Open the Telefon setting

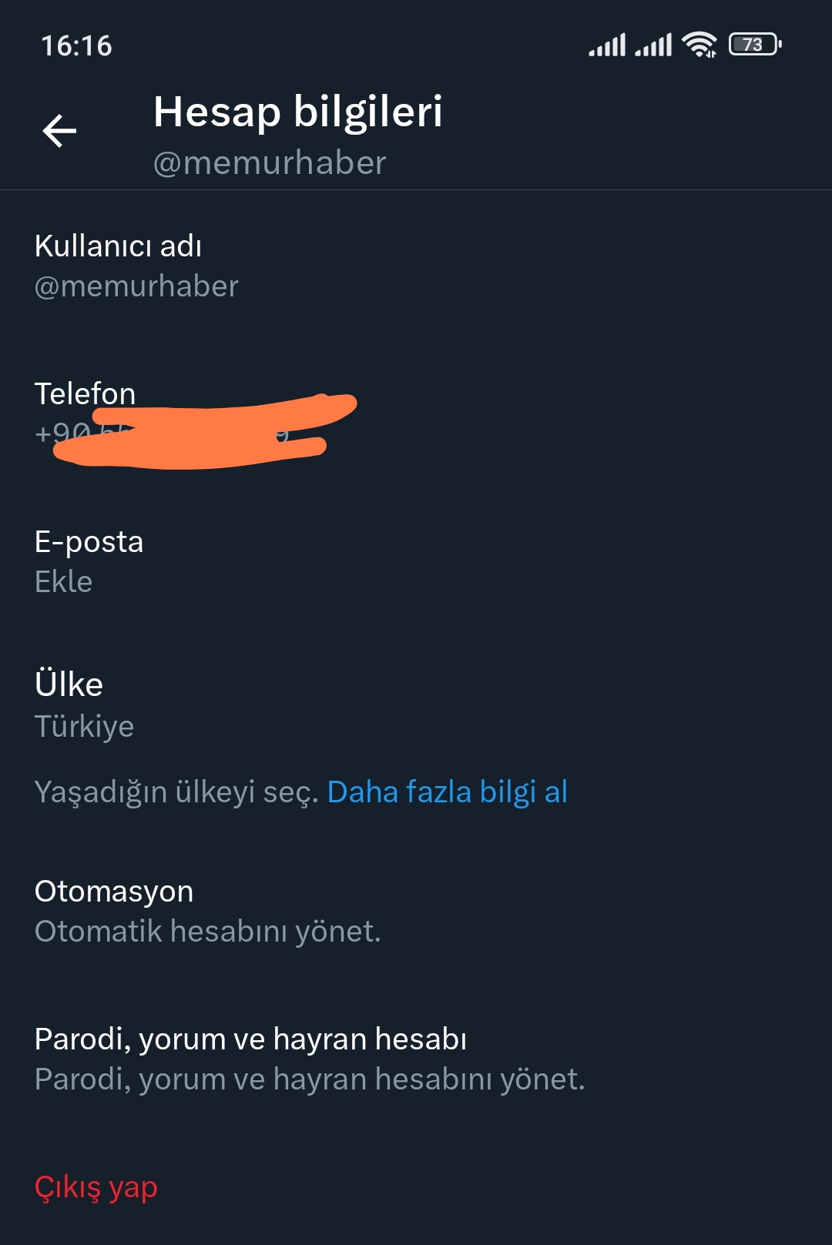(416, 413)
